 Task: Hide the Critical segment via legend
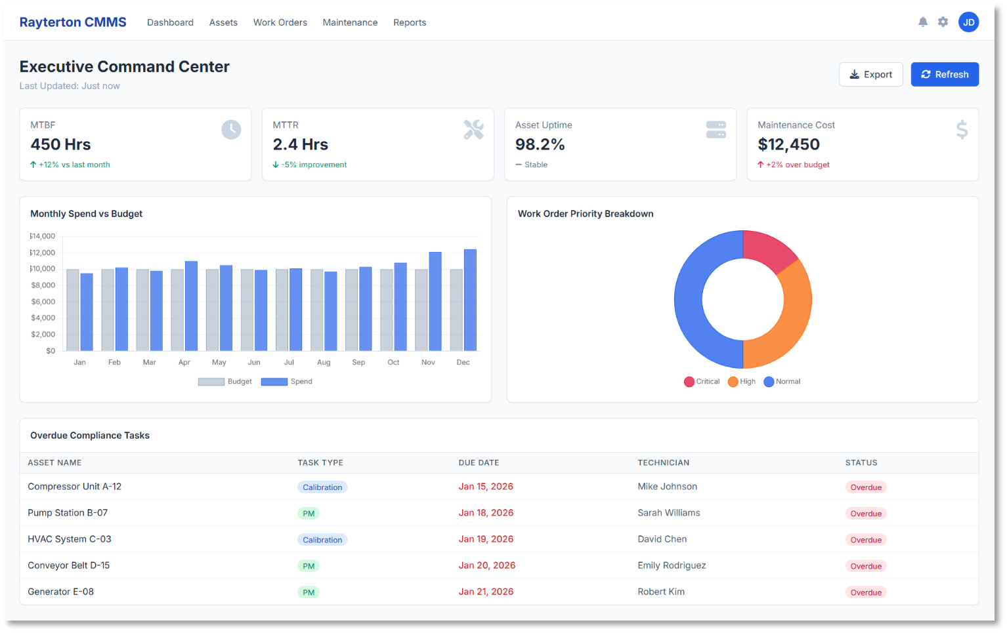(x=701, y=382)
